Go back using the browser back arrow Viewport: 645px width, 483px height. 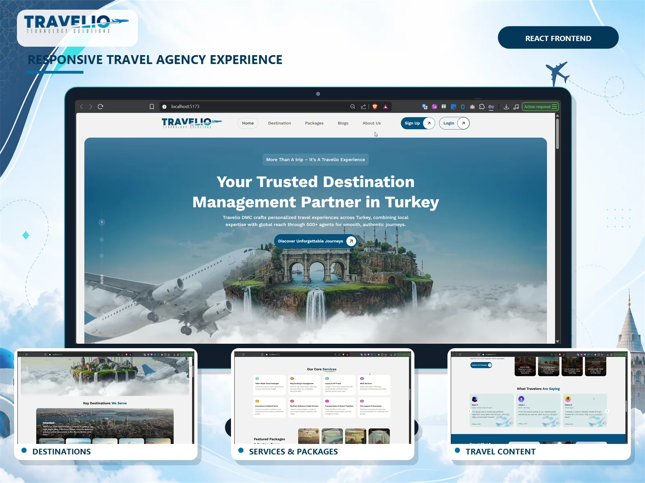[81, 107]
